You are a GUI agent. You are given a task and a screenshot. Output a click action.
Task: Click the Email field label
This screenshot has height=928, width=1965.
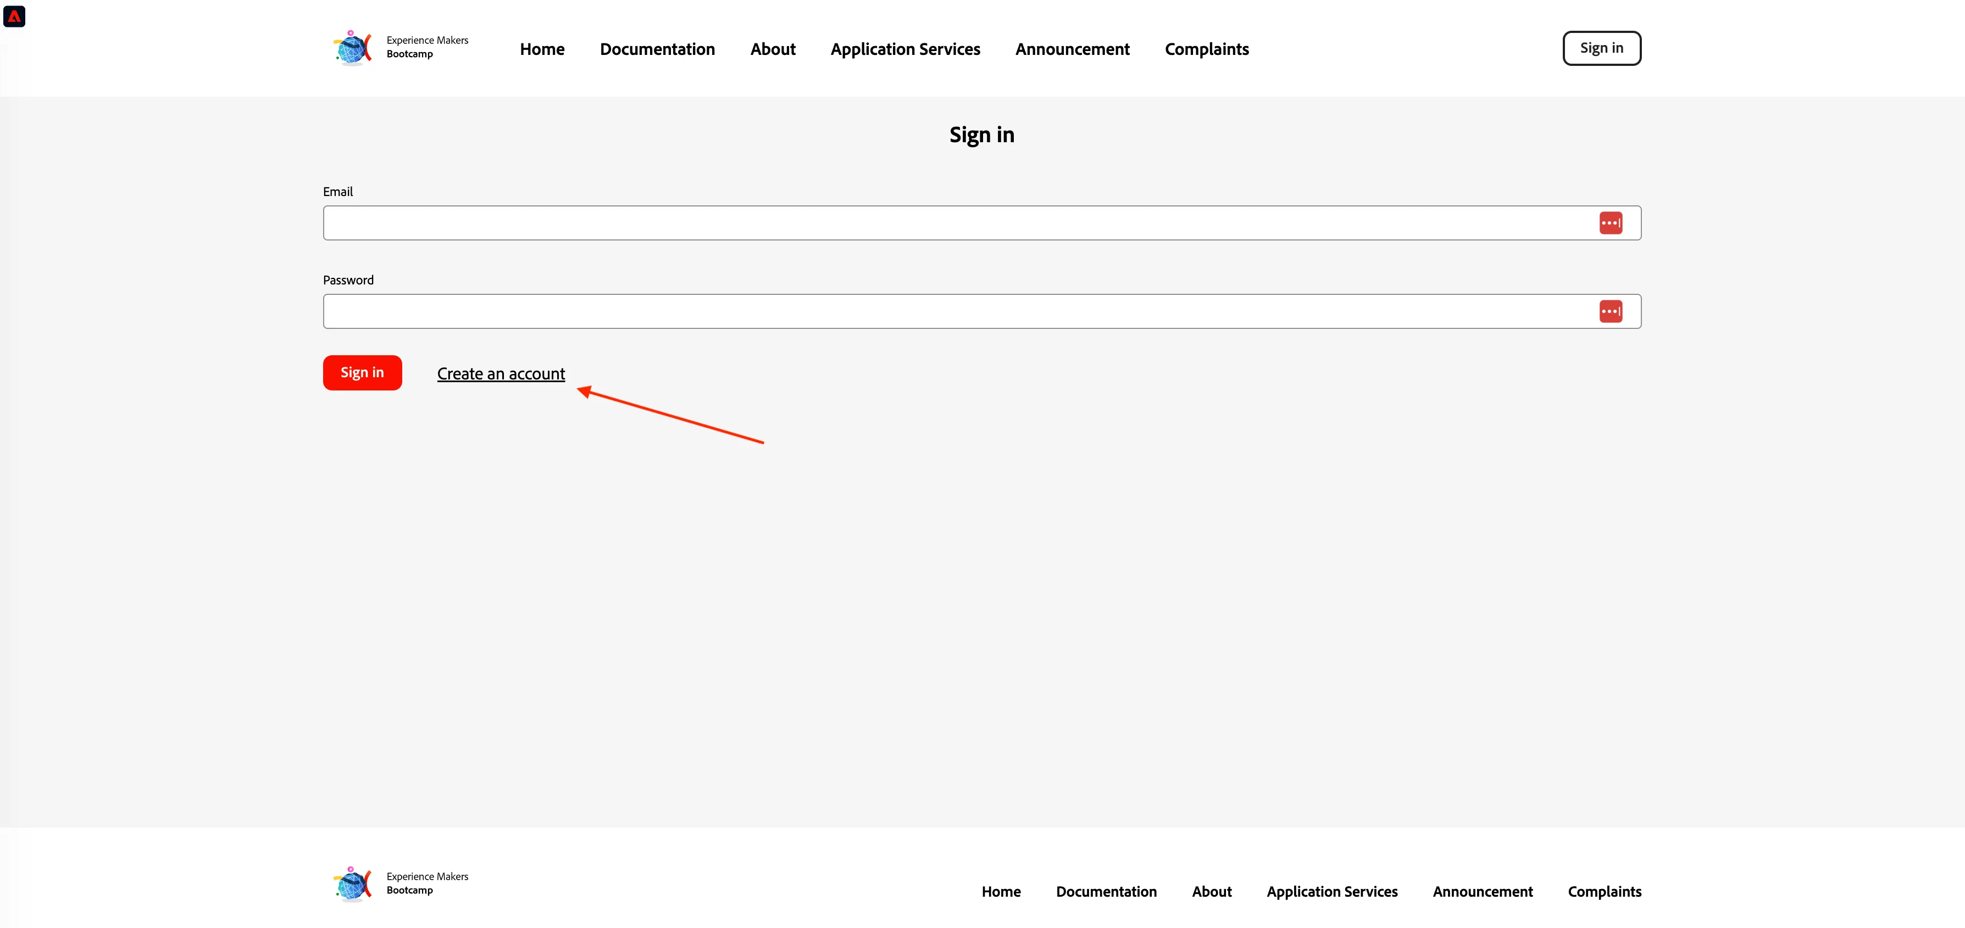click(x=338, y=192)
